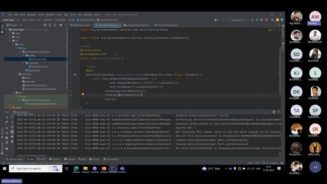
Task: Click the GitHub Desktop taskbar icon
Action: tap(95, 168)
